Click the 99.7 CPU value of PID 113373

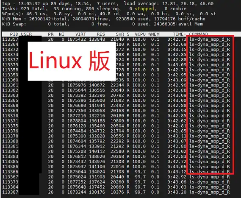click(x=140, y=182)
